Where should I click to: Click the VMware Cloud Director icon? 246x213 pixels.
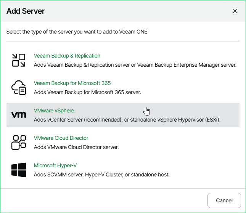pos(19,143)
